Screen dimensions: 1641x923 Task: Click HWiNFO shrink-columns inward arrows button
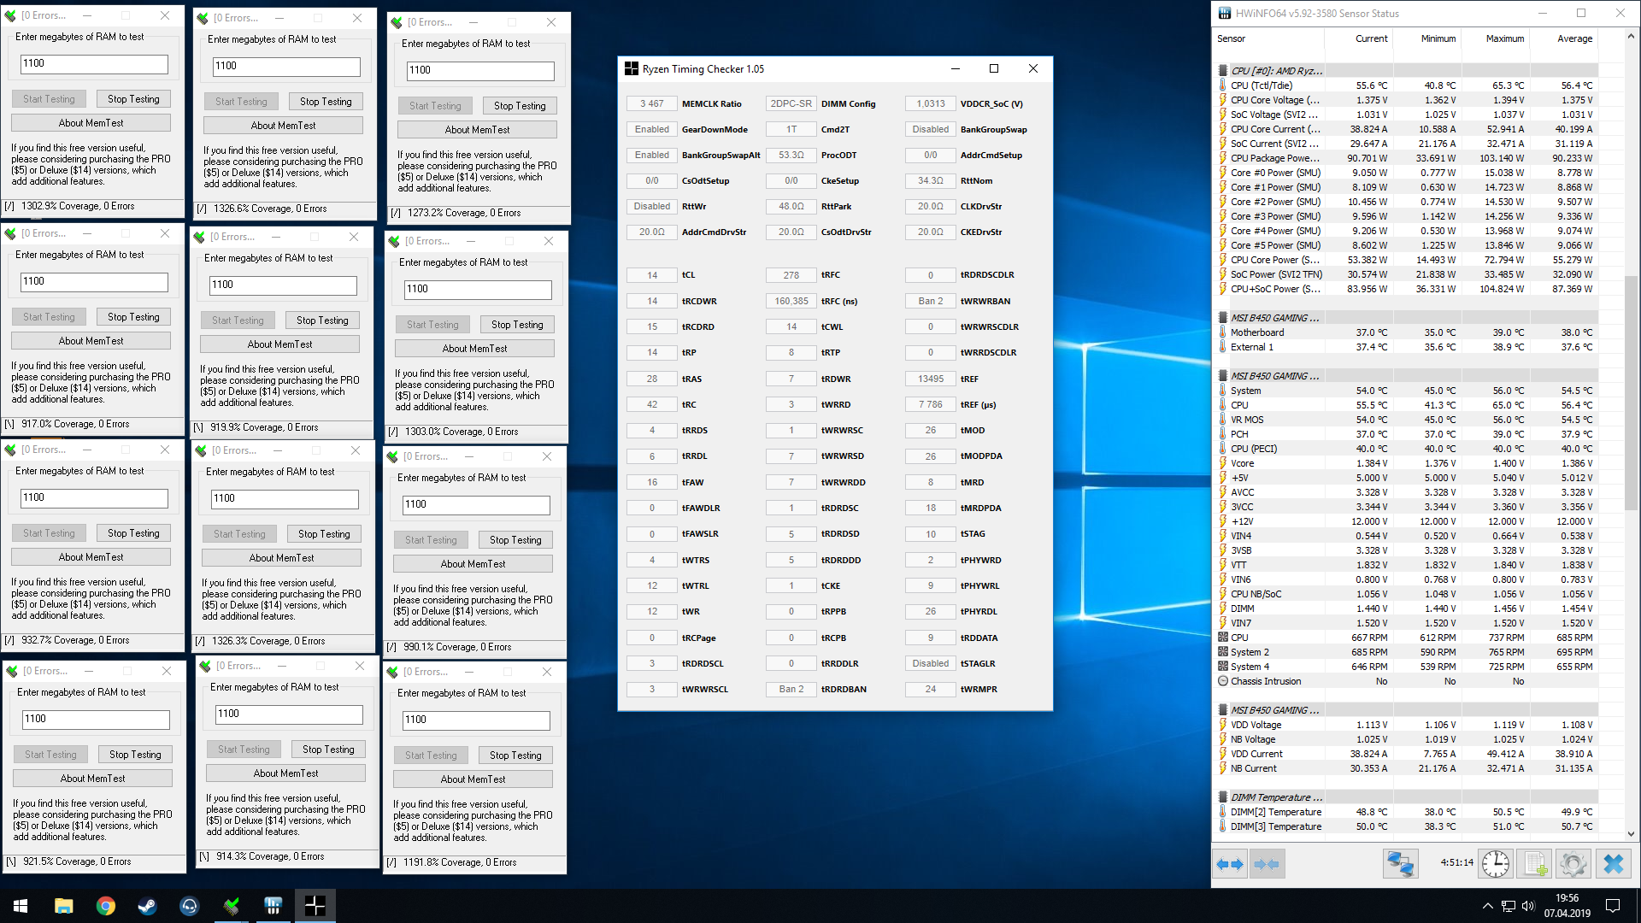[x=1267, y=864]
